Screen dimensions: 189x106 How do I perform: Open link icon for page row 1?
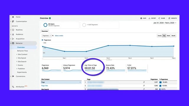pos(144,82)
